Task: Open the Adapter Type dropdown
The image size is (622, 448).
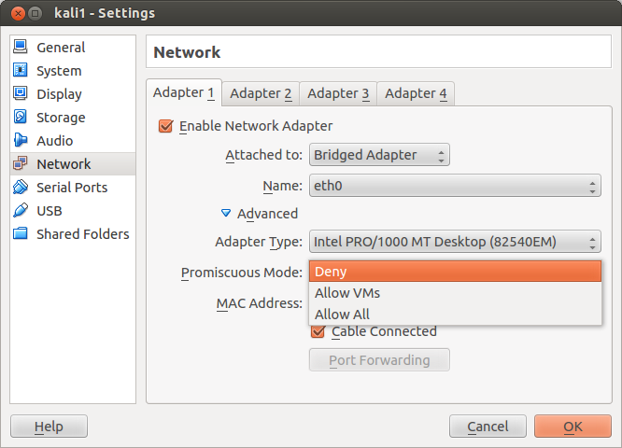Action: click(455, 242)
